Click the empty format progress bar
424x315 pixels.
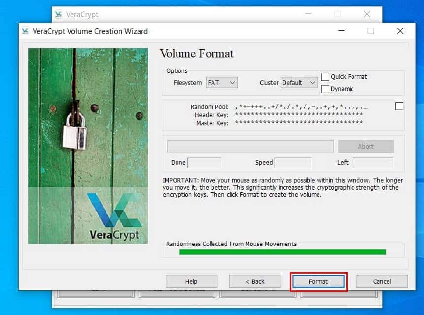[x=250, y=146]
